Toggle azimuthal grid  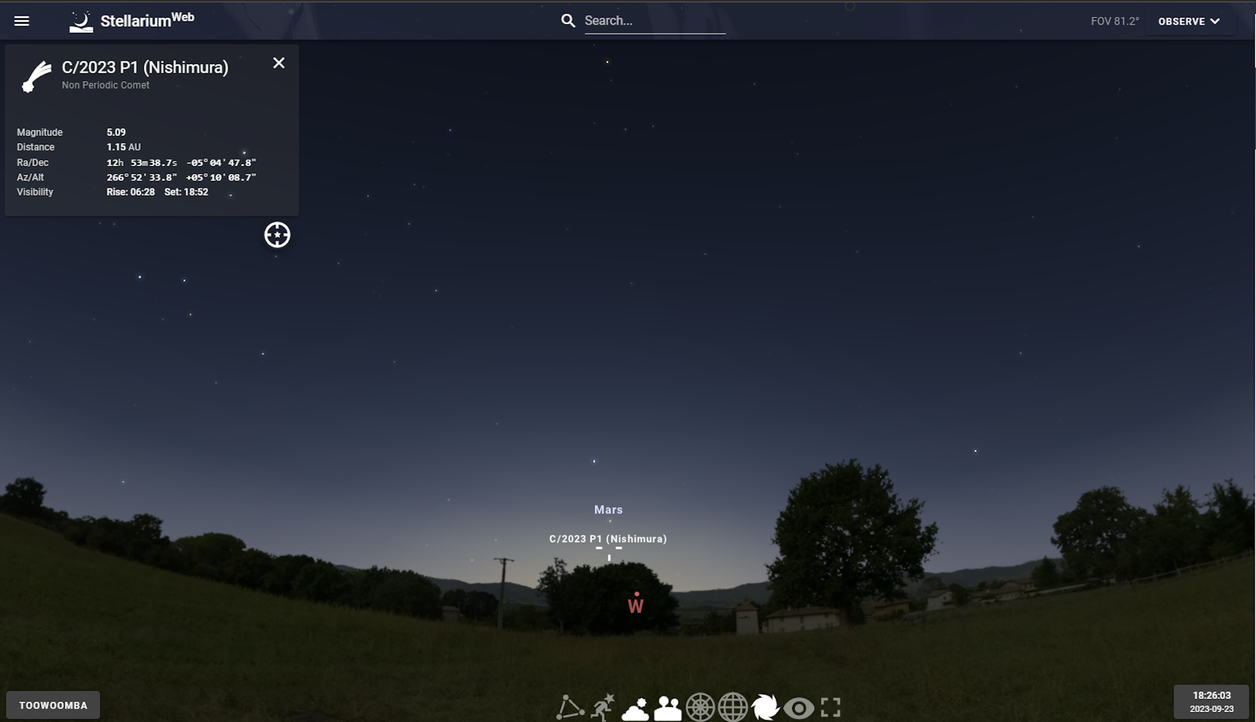pyautogui.click(x=700, y=707)
